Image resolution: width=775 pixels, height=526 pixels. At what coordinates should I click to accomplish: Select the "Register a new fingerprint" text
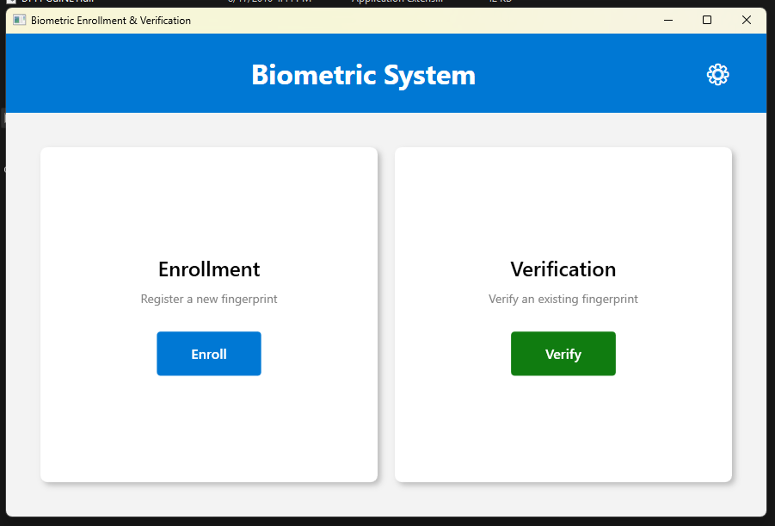pos(209,300)
